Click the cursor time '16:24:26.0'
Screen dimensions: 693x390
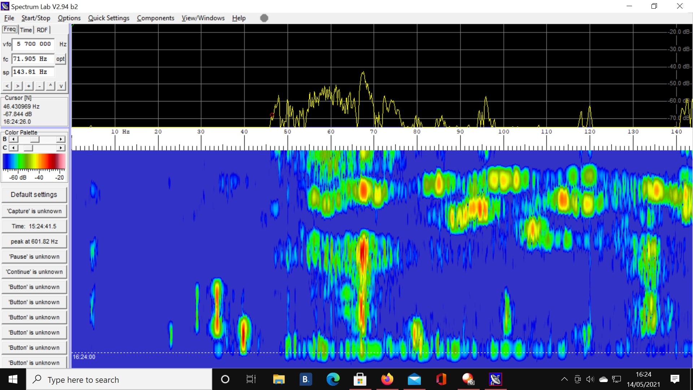coord(17,122)
